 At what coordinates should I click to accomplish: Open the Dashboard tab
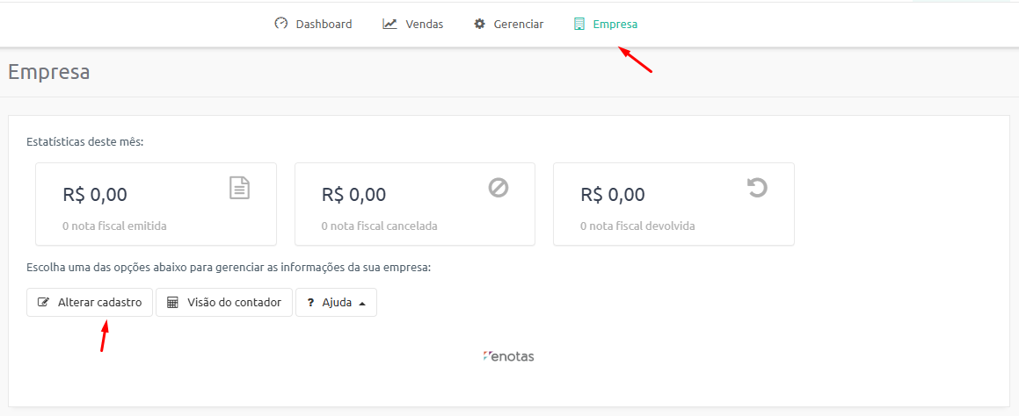pos(313,24)
